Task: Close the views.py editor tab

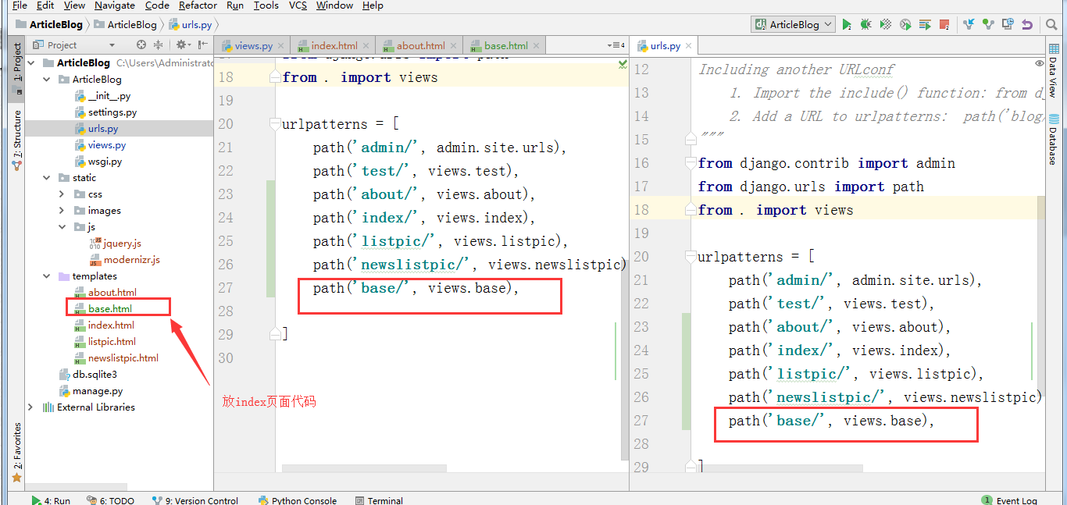Action: 281,46
